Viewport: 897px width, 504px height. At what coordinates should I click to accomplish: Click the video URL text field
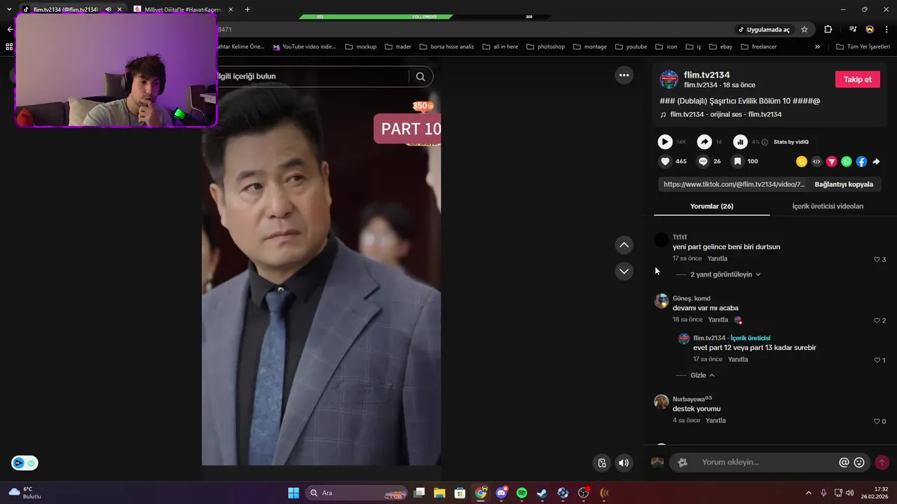point(734,184)
